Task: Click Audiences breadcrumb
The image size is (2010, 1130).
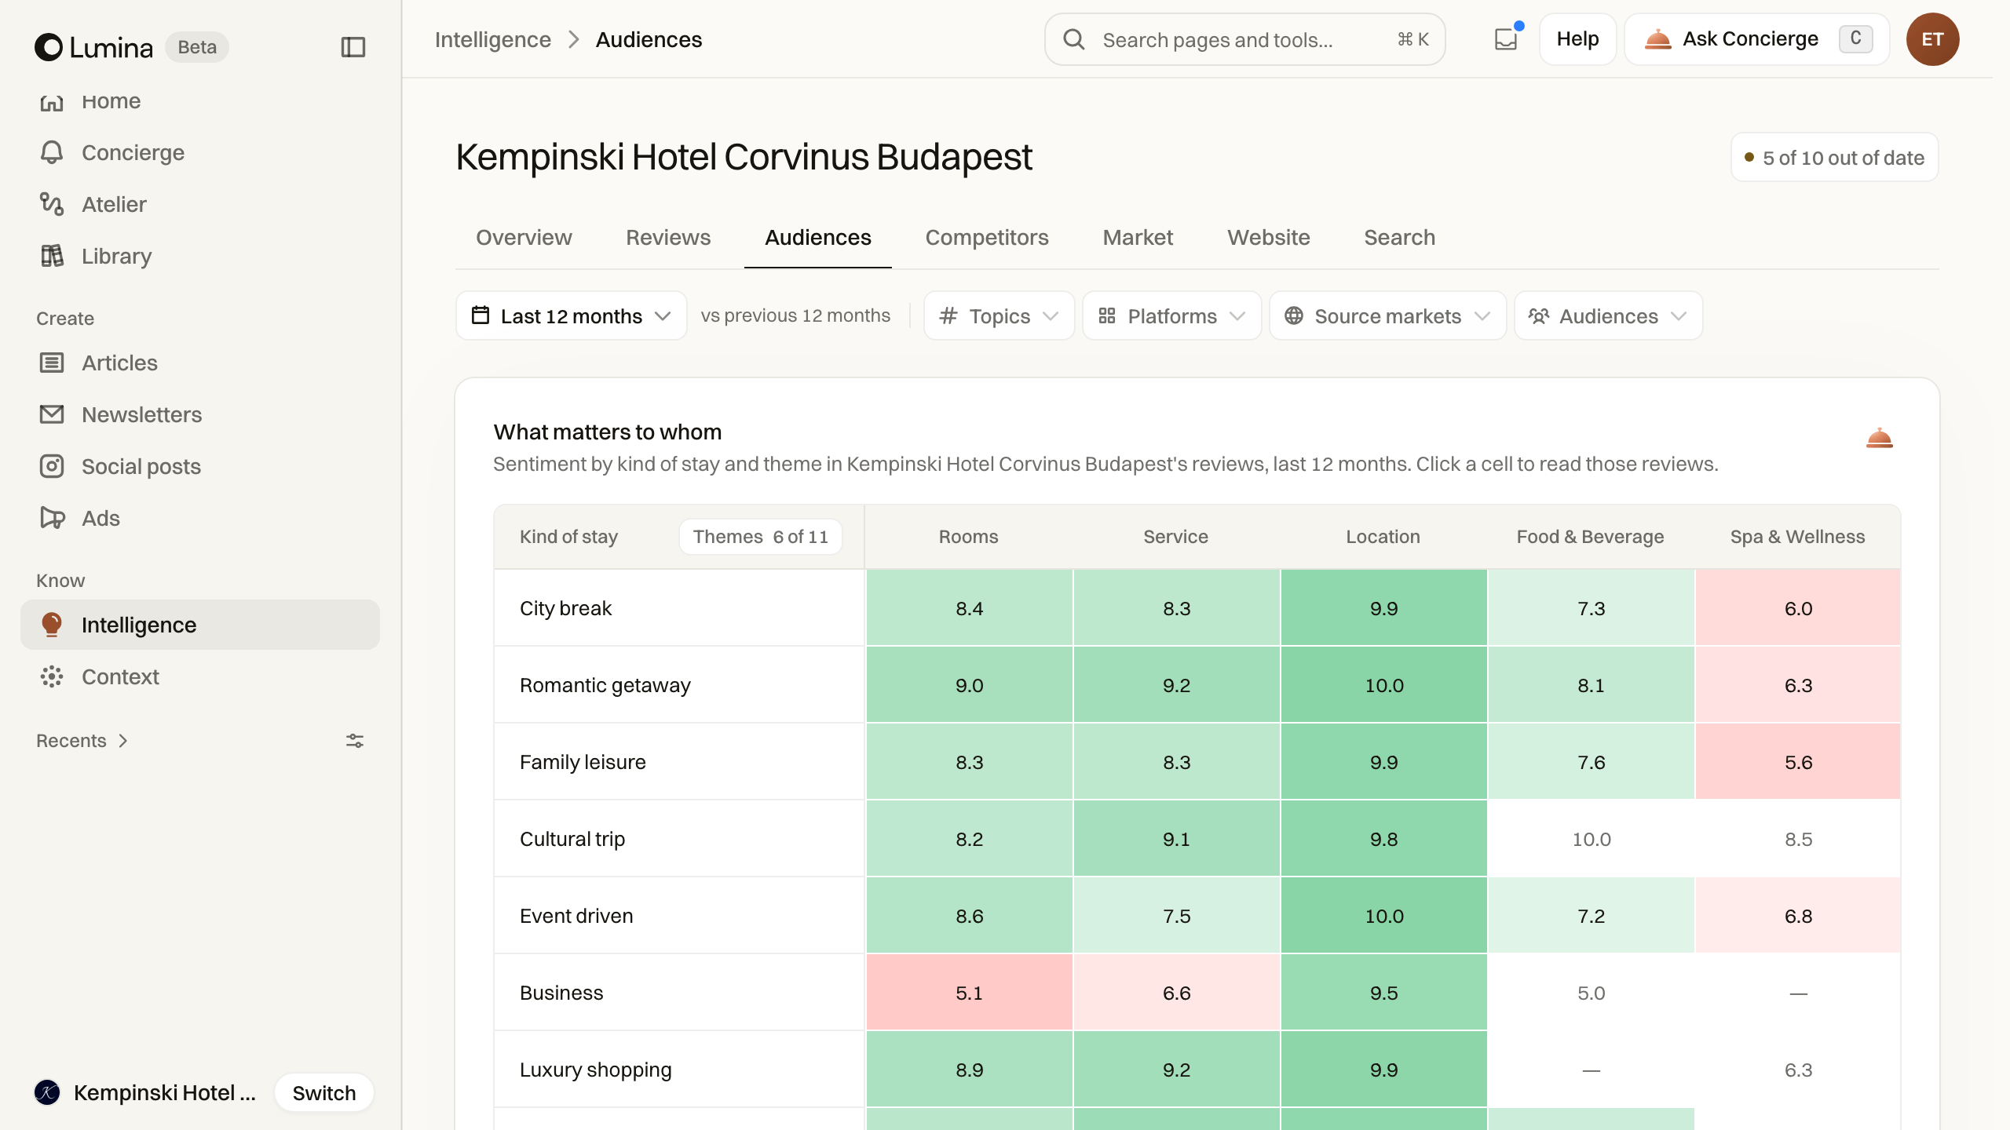Action: coord(649,39)
